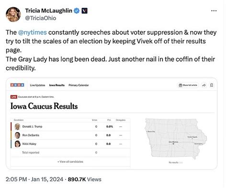Image resolution: width=227 pixels, height=188 pixels.
Task: Select Donald J. Trump candidate row
Action: click(70, 127)
